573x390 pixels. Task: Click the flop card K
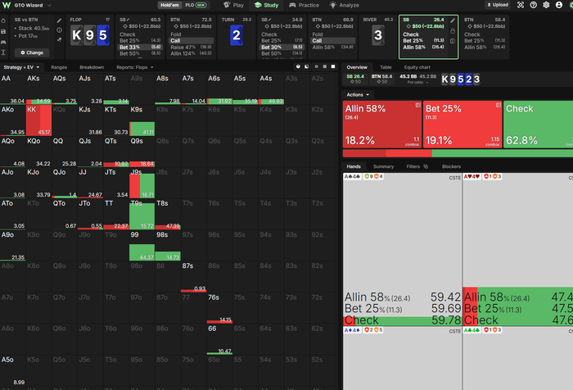(x=76, y=35)
